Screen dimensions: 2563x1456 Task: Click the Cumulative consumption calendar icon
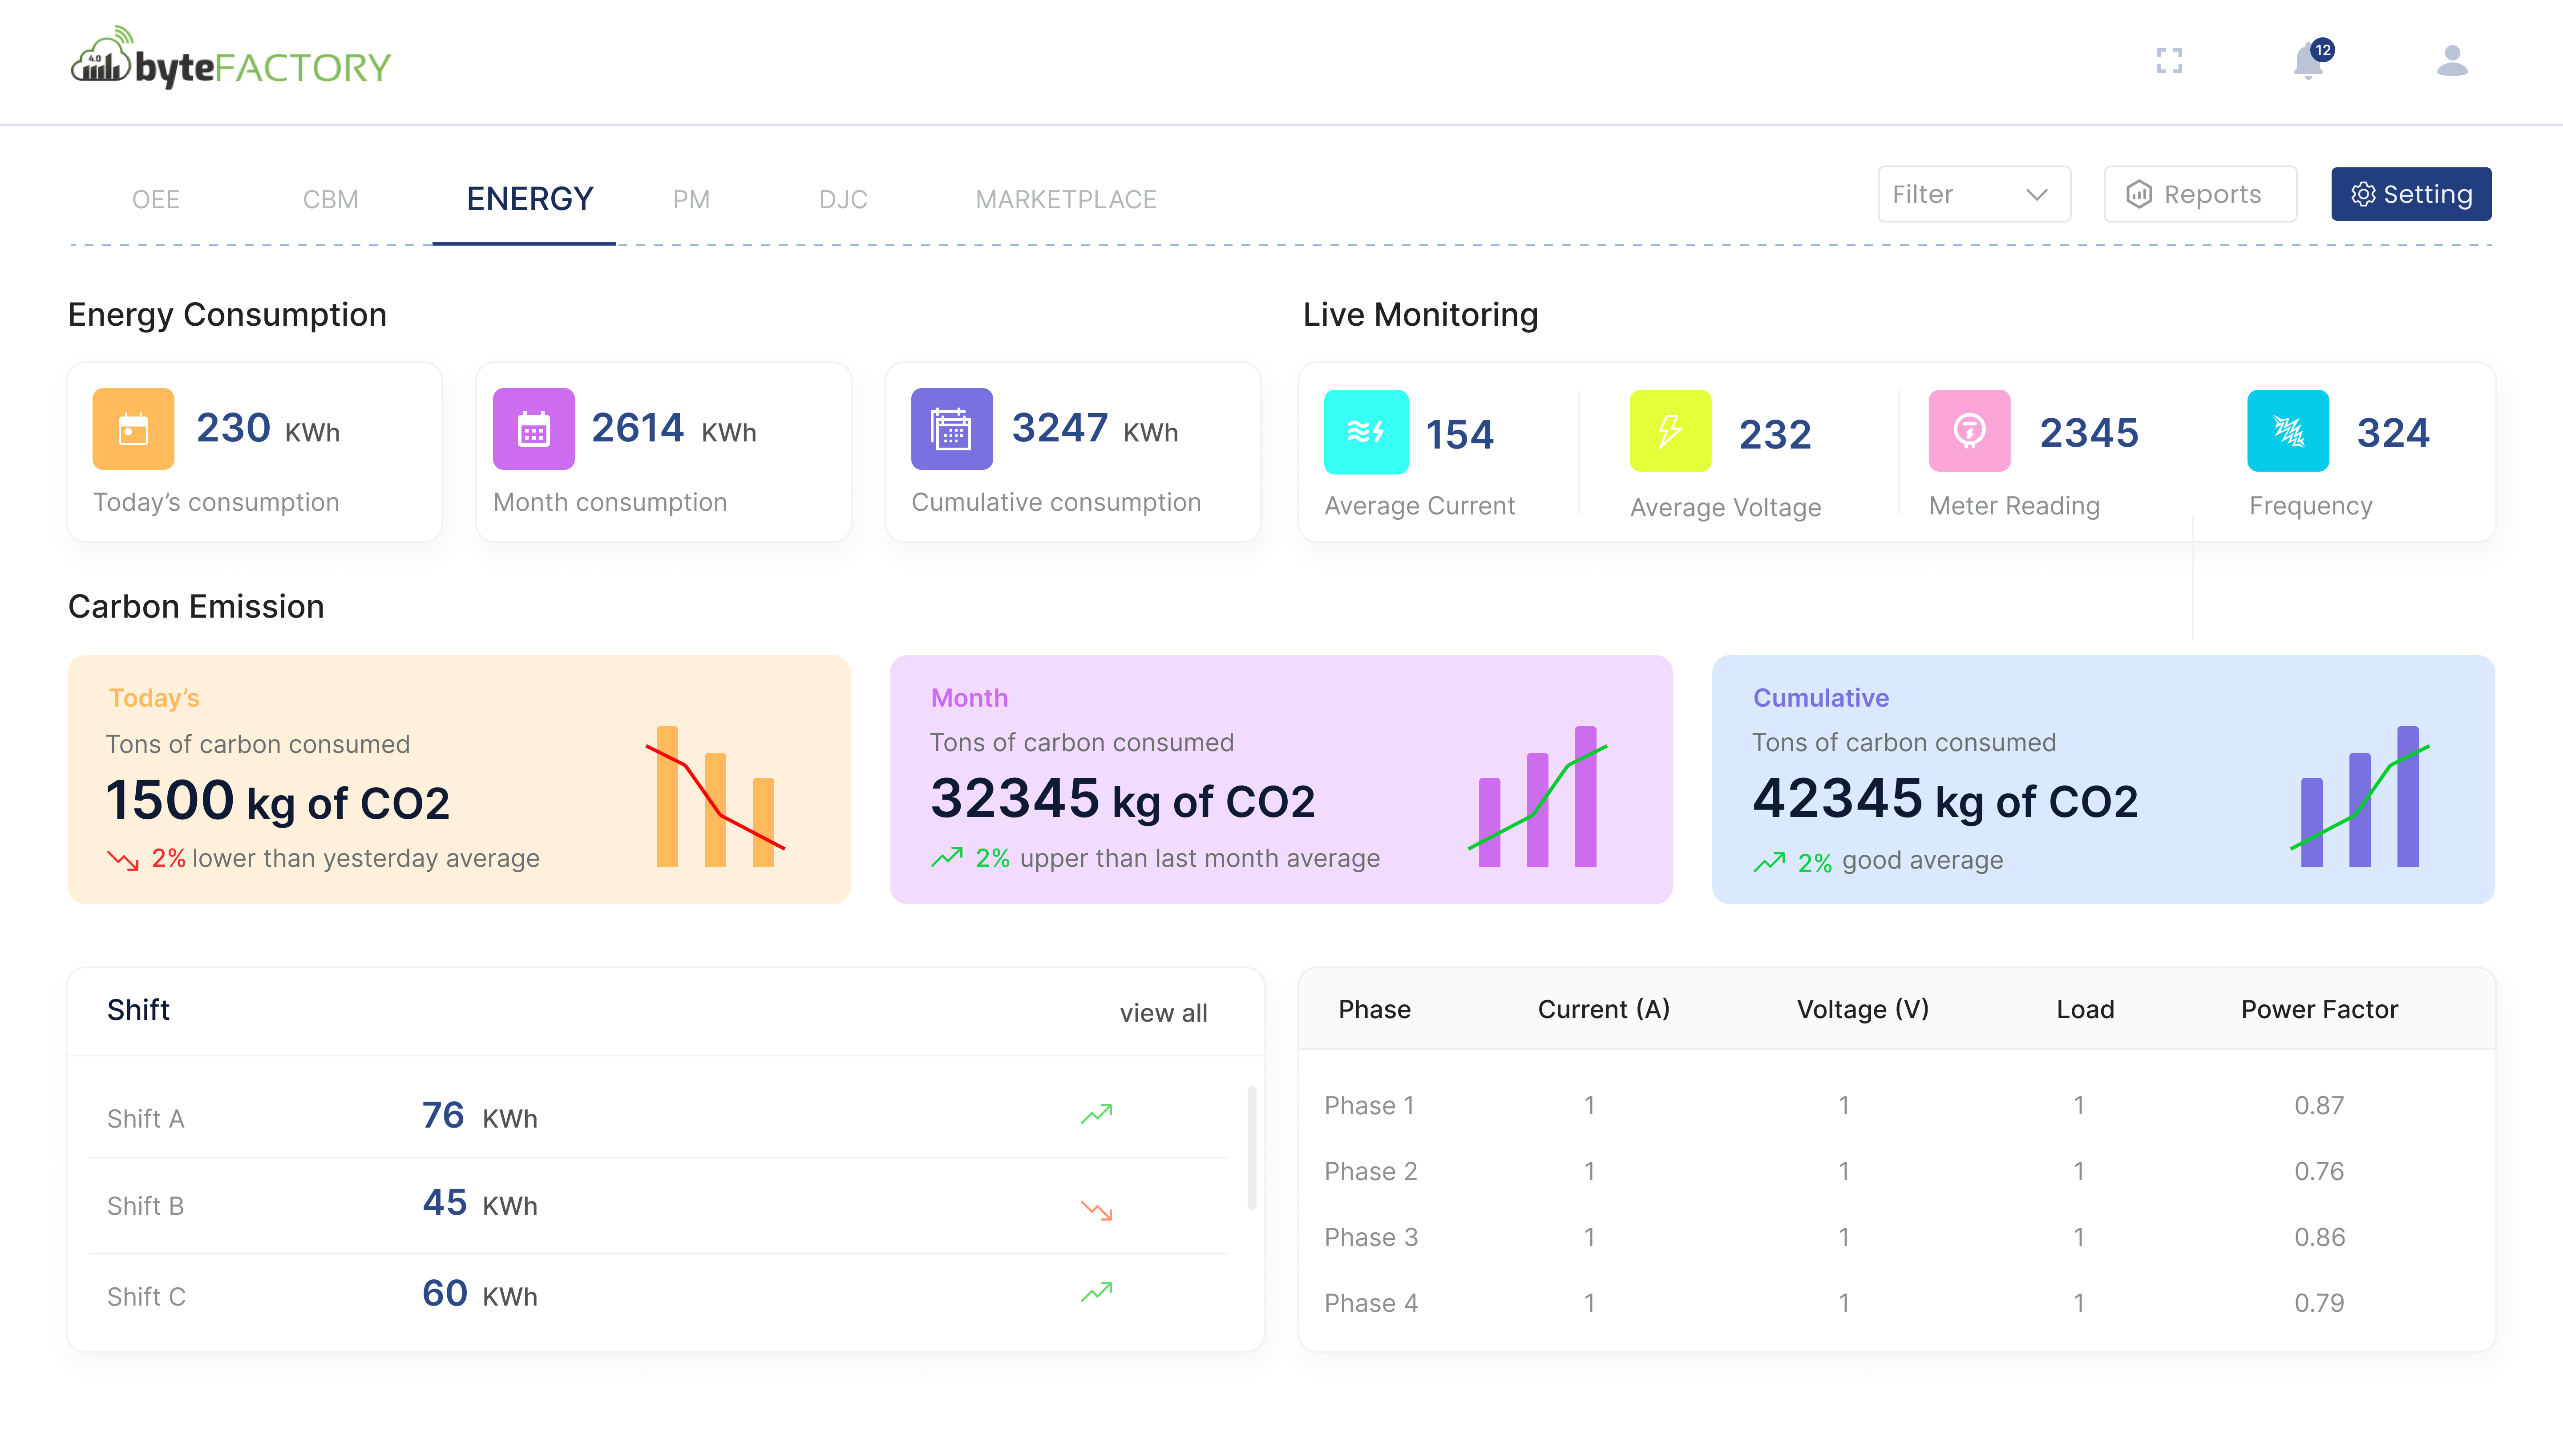(x=952, y=429)
